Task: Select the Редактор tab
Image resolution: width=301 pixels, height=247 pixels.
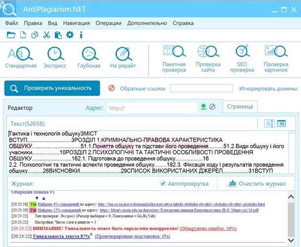Action: pos(20,108)
